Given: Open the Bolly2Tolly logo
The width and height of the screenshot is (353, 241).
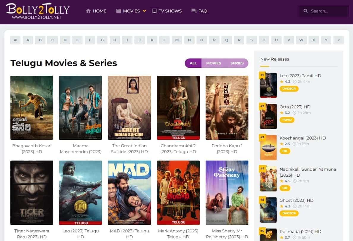Looking at the screenshot, I should [x=38, y=11].
